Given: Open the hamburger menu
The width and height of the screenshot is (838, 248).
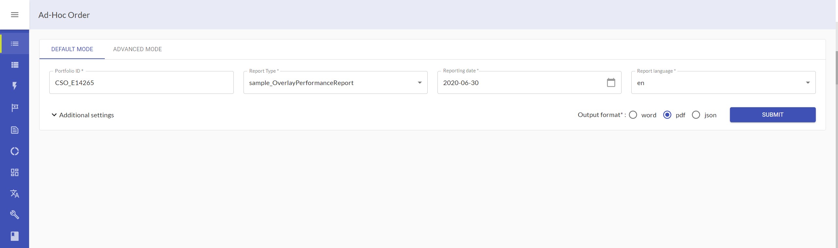Looking at the screenshot, I should pyautogui.click(x=14, y=15).
